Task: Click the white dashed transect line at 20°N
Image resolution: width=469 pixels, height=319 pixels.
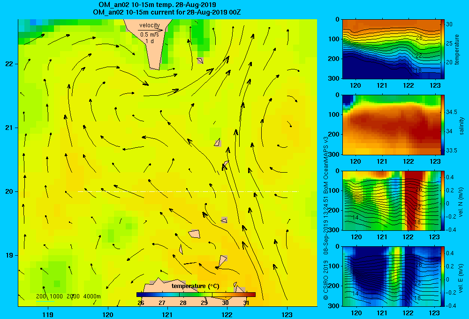Action: click(188, 191)
